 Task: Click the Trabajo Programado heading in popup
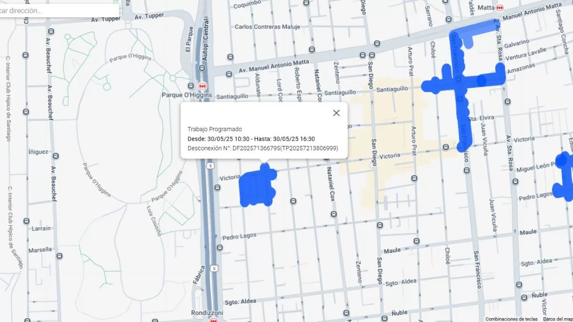coord(214,129)
